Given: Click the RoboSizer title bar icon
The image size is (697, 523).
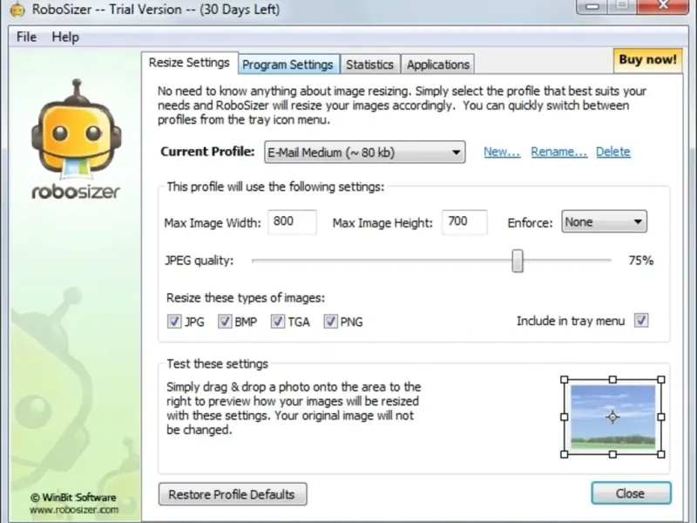Looking at the screenshot, I should coord(17,10).
